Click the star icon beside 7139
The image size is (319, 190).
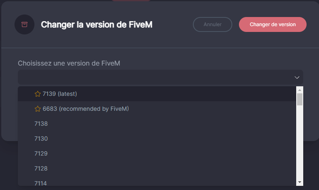[x=38, y=94]
